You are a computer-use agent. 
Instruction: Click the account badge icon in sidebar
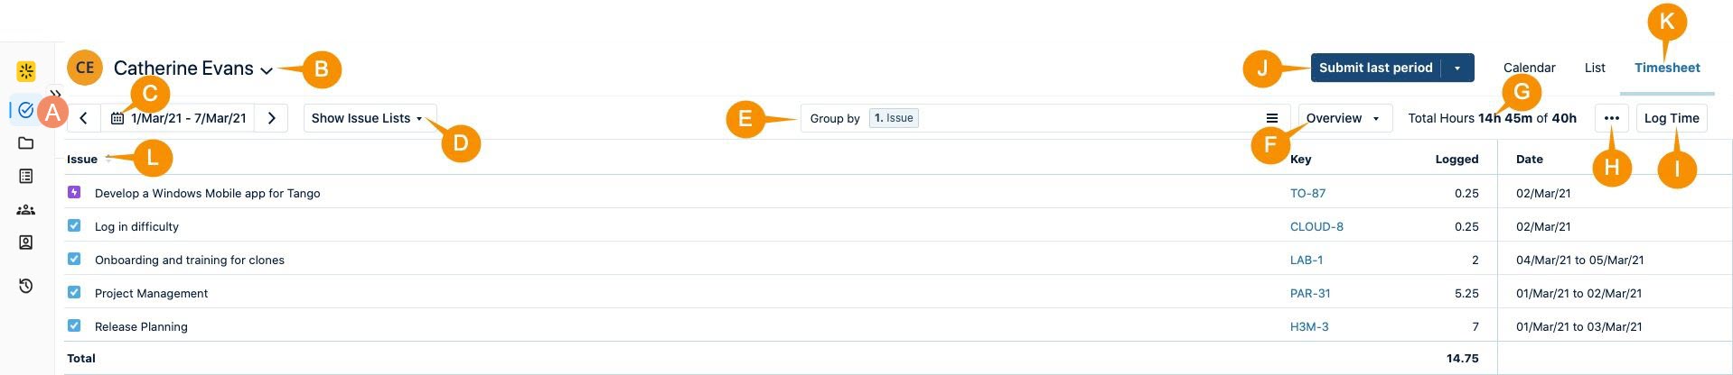(26, 242)
